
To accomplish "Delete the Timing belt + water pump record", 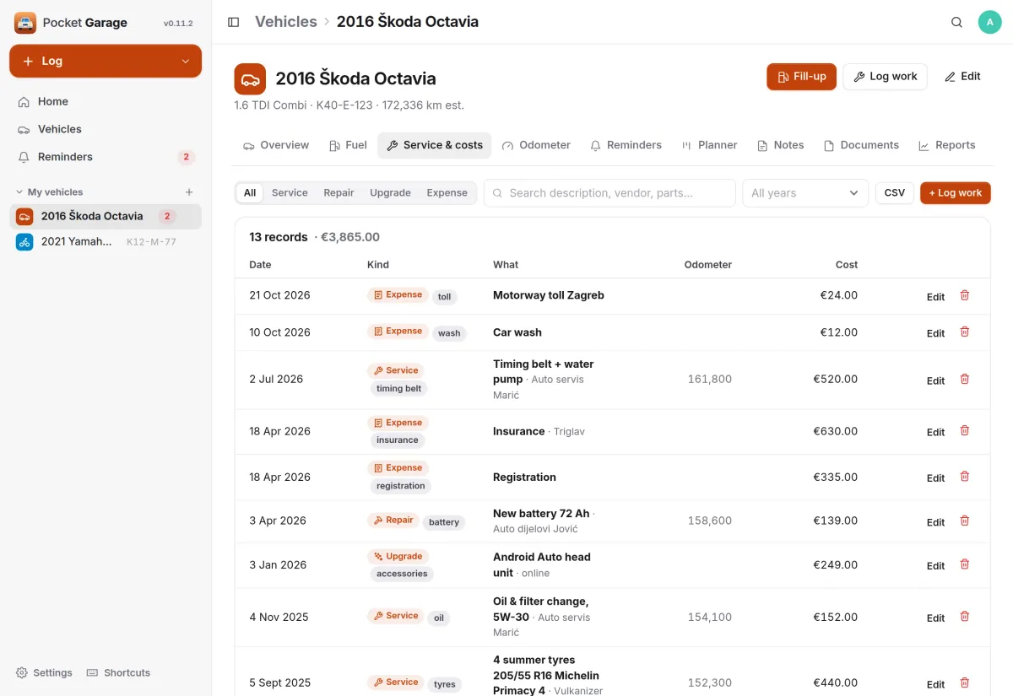I will tap(965, 379).
